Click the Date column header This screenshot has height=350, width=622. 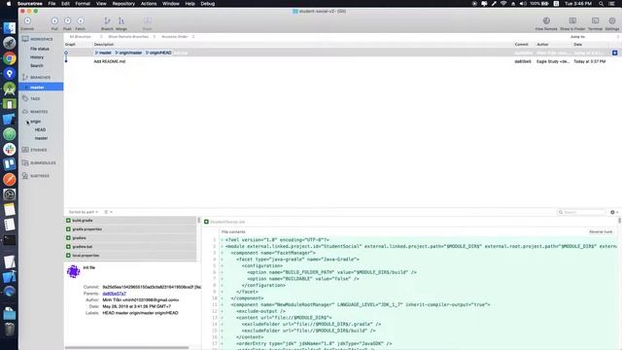577,45
